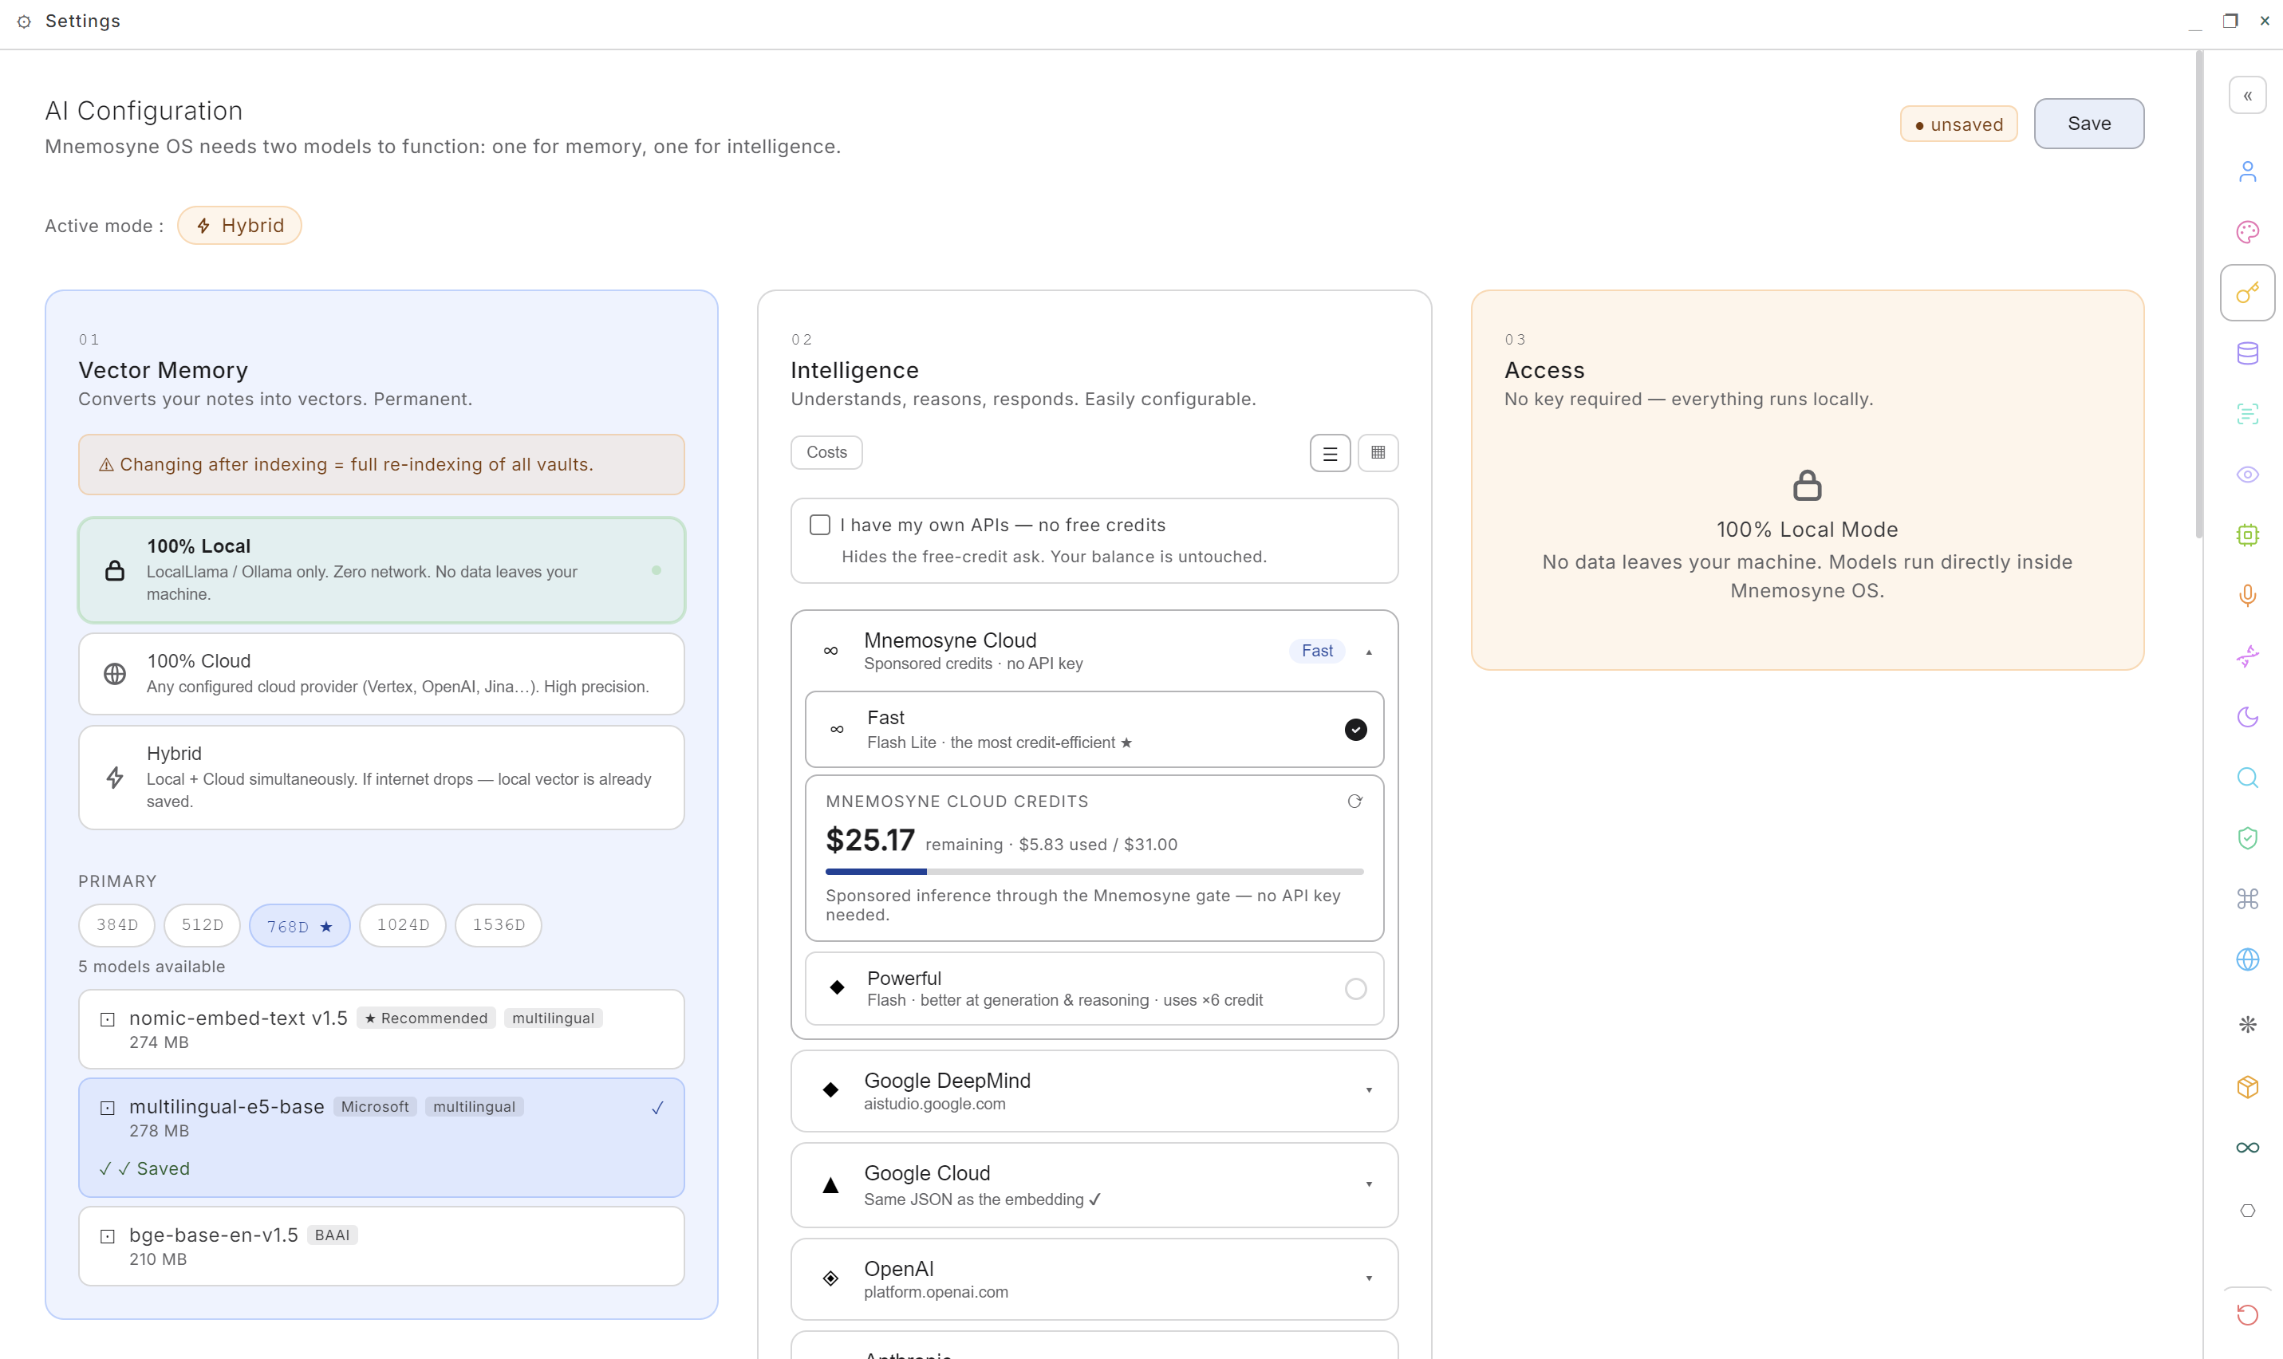
Task: Switch providers to grid view
Action: (1378, 453)
